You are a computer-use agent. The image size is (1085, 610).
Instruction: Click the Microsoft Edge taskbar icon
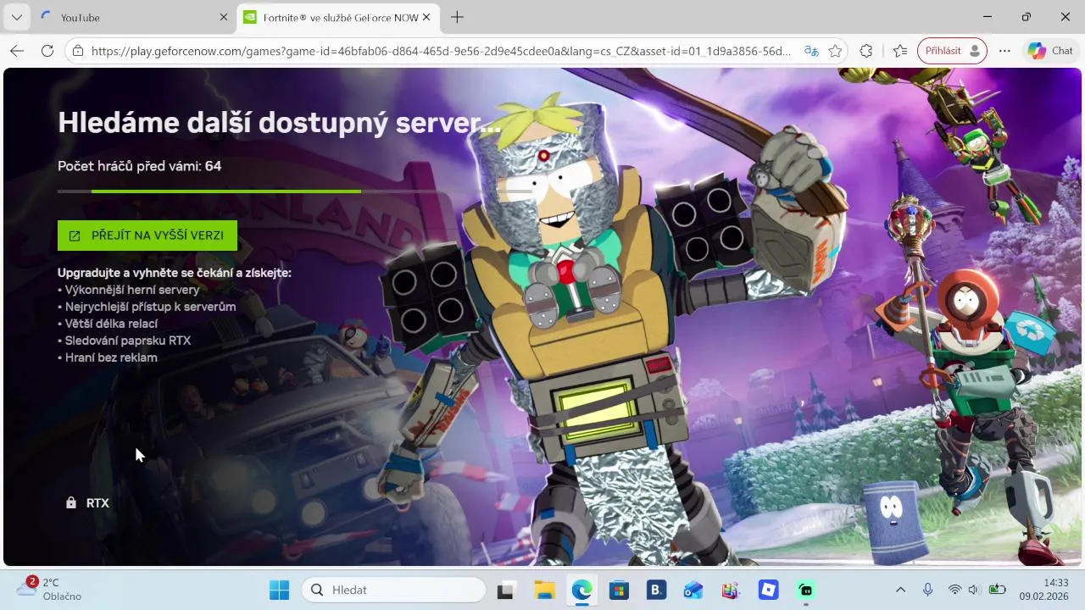click(581, 590)
